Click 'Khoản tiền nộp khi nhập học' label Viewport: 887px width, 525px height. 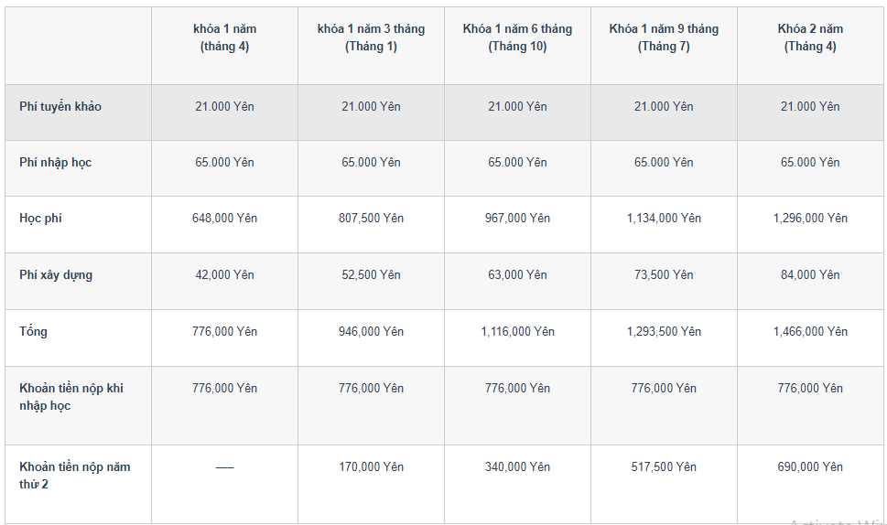[71, 397]
